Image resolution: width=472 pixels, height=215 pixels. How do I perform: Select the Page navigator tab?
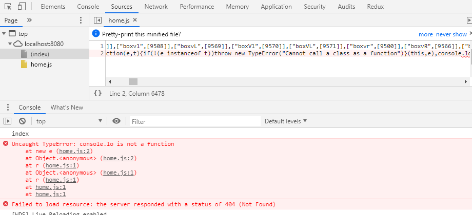[11, 20]
